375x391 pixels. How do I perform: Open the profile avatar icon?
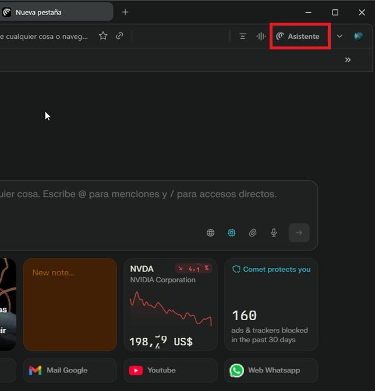pyautogui.click(x=358, y=36)
